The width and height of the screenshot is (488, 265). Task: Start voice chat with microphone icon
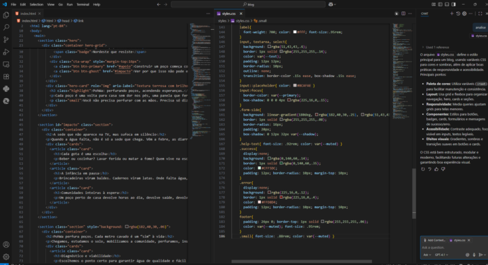pos(474,255)
